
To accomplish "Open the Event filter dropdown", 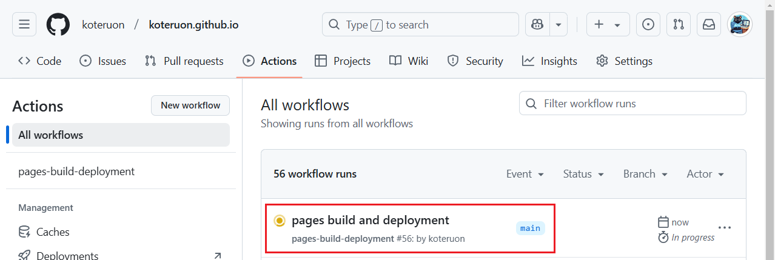I will [x=525, y=174].
